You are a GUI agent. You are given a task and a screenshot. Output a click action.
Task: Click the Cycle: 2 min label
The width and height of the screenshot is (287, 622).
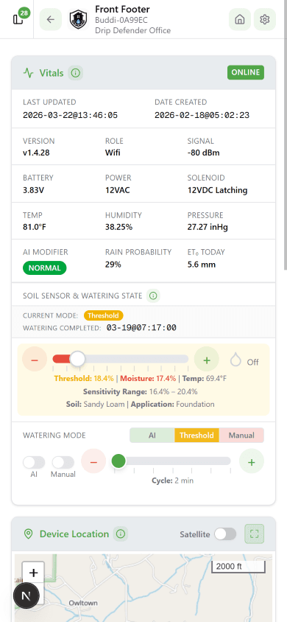click(x=173, y=481)
